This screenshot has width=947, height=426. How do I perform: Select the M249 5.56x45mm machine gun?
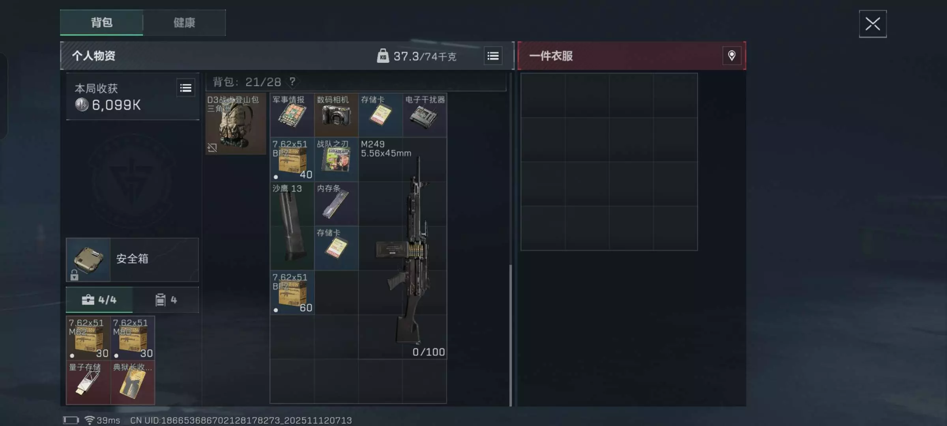click(x=402, y=248)
